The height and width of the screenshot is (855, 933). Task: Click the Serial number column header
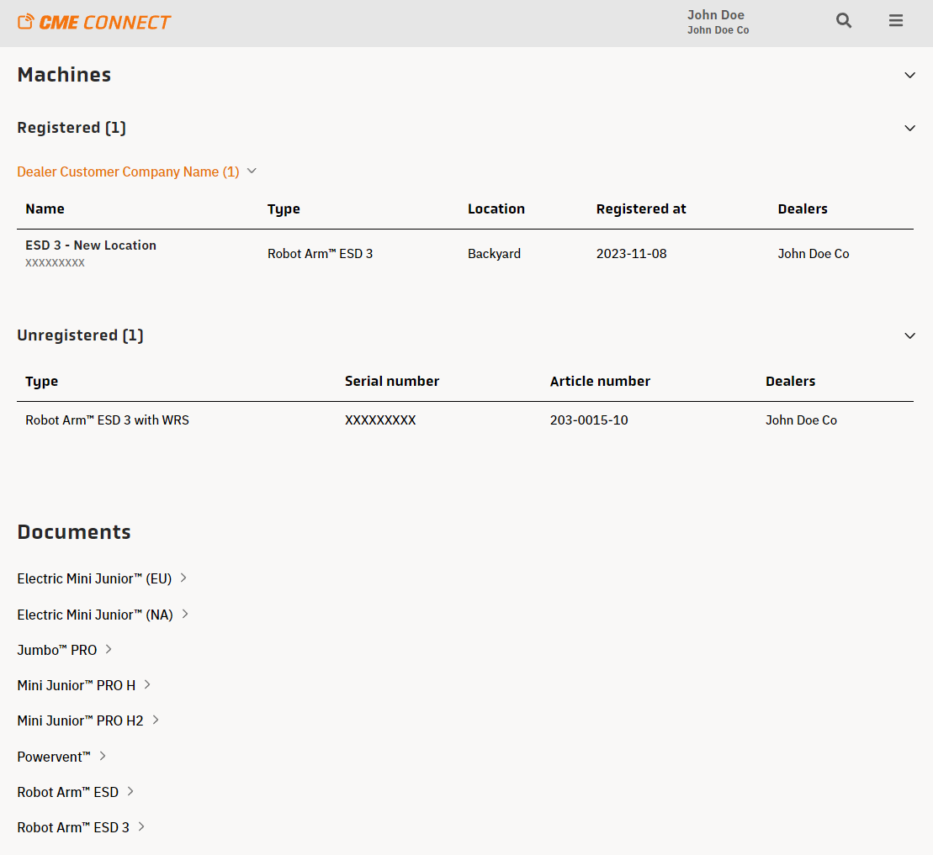tap(391, 381)
